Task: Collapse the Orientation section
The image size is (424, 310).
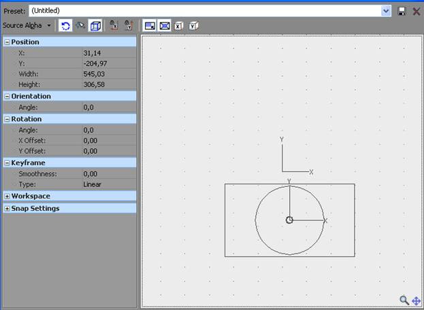Action: pyautogui.click(x=7, y=97)
